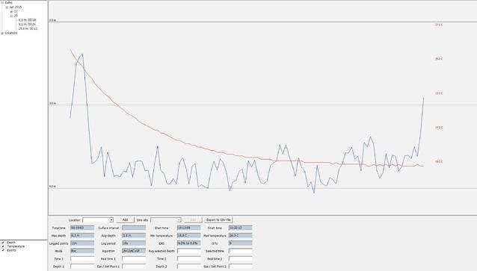Screen dimensions: 477x271
Task: Click the Gas / Set Point 2 field
Action: click(240, 267)
